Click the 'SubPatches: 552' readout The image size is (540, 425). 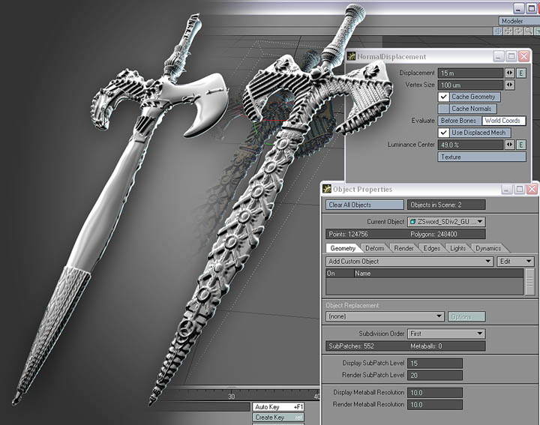point(351,346)
